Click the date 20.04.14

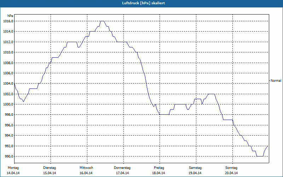click(231, 173)
